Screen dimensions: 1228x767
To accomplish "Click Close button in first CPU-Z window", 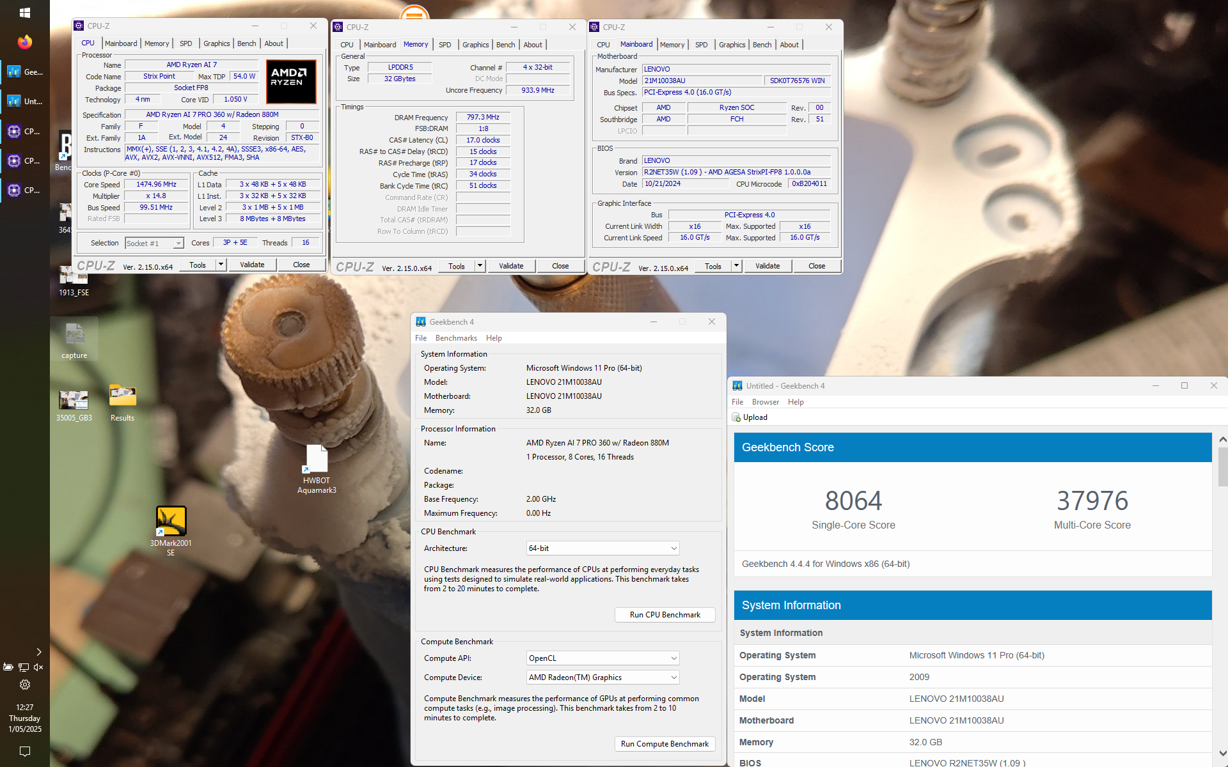I will click(301, 265).
